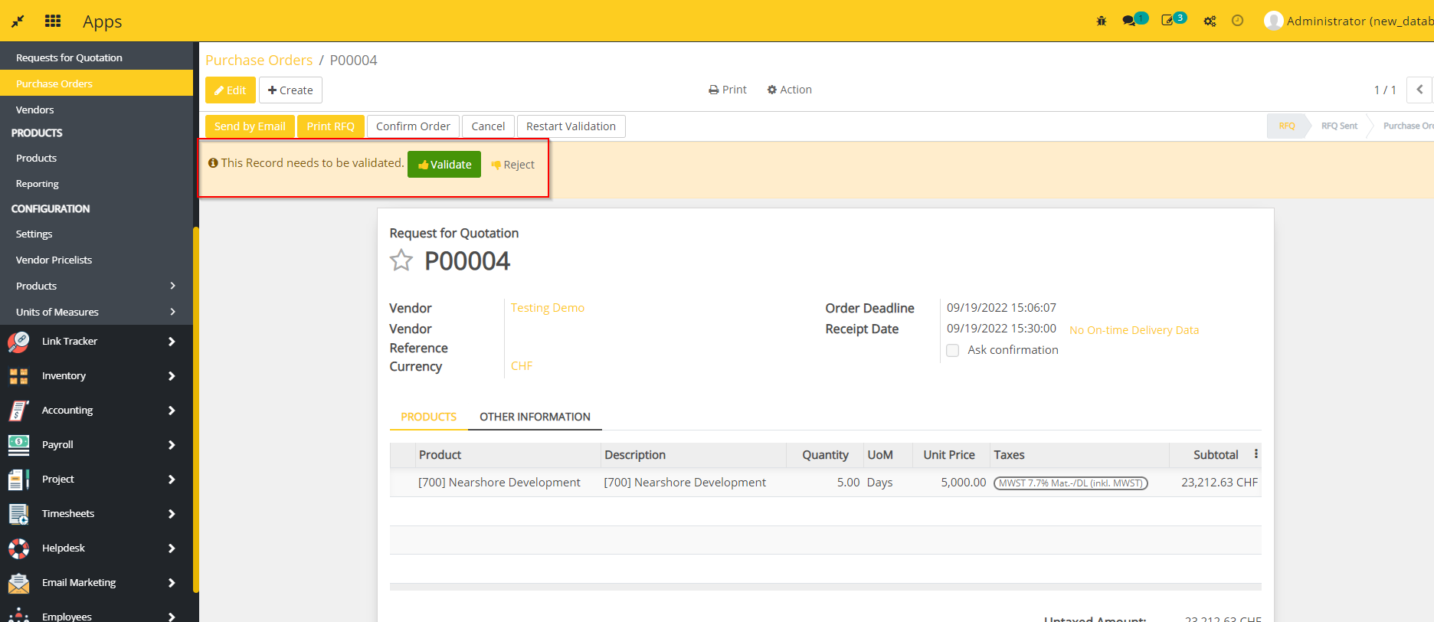Open table column options kebab menu
Image resolution: width=1434 pixels, height=622 pixels.
point(1256,454)
